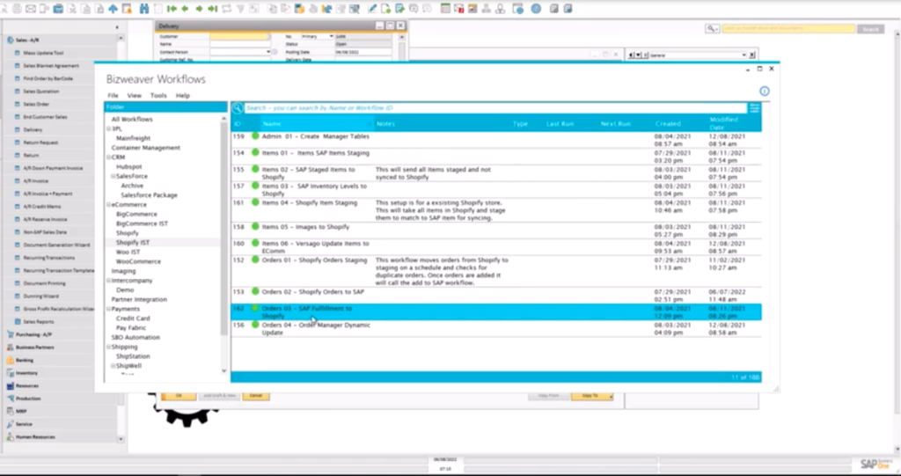Open Sales Order in SAP main menu

pos(35,104)
